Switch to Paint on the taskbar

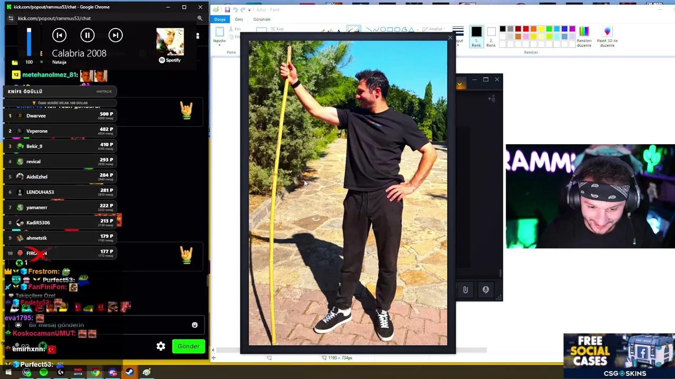147,373
